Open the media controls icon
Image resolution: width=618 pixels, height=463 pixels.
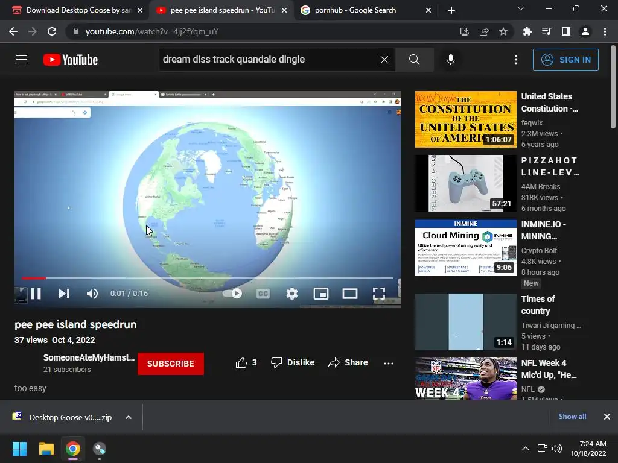pos(546,31)
